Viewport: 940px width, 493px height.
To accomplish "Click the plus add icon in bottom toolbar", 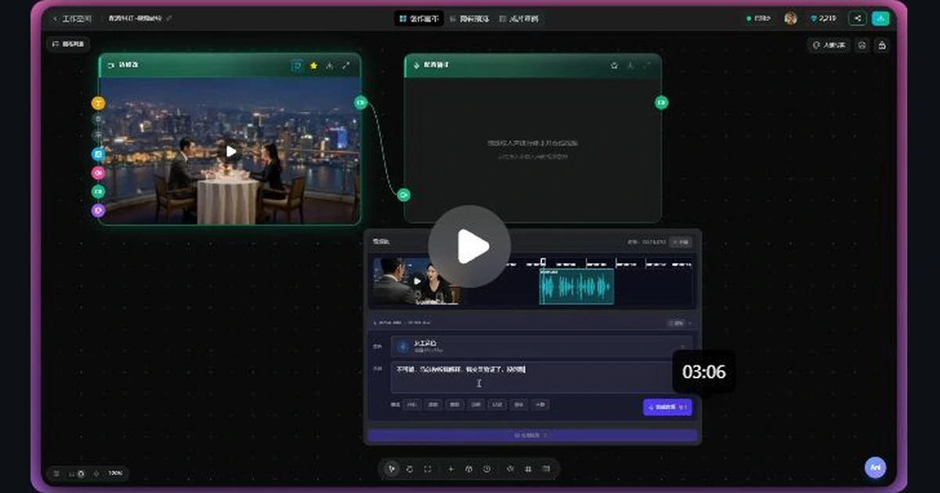I will tap(450, 469).
